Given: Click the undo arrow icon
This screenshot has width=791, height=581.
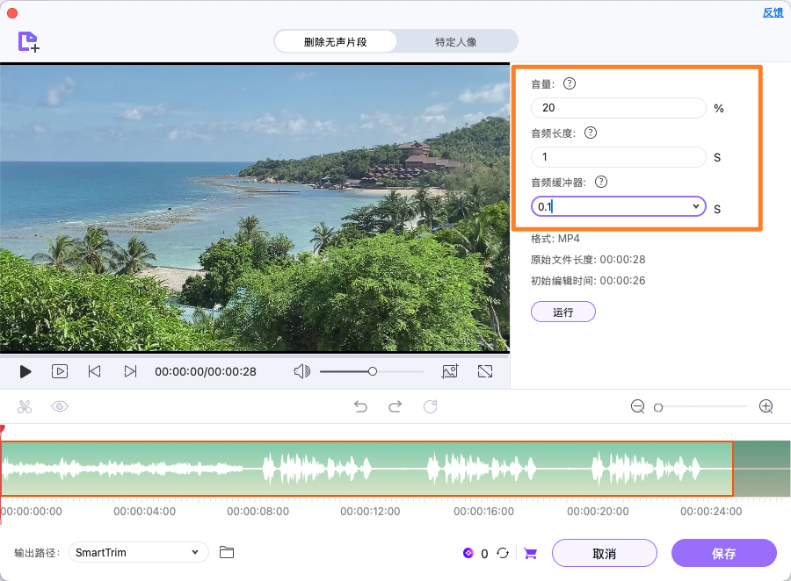Looking at the screenshot, I should [x=360, y=406].
